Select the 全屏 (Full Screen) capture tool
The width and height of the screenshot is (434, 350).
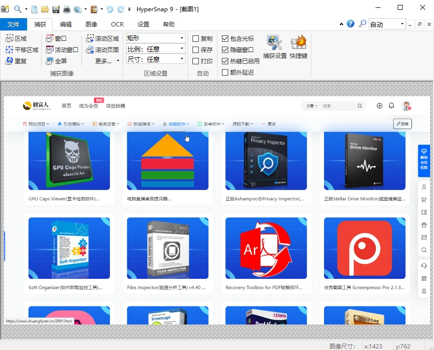[x=61, y=61]
